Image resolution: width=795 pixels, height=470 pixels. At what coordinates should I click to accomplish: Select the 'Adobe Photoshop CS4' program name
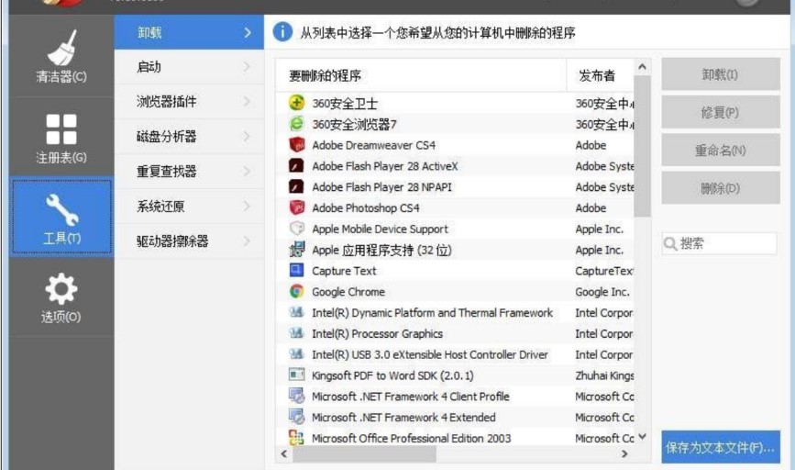pyautogui.click(x=366, y=208)
